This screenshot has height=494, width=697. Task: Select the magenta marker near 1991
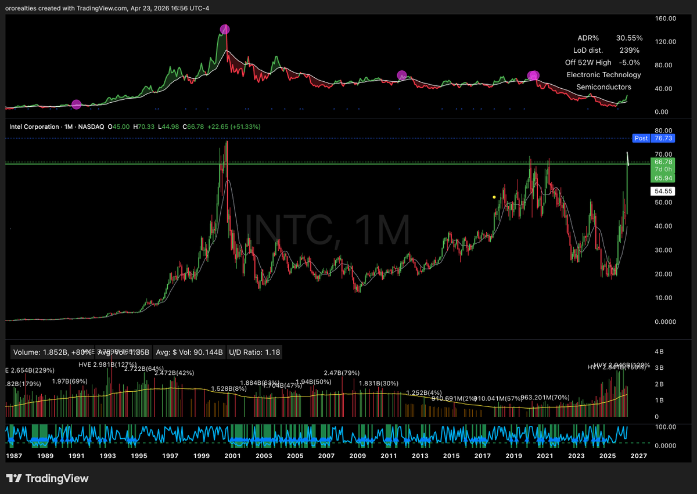76,104
